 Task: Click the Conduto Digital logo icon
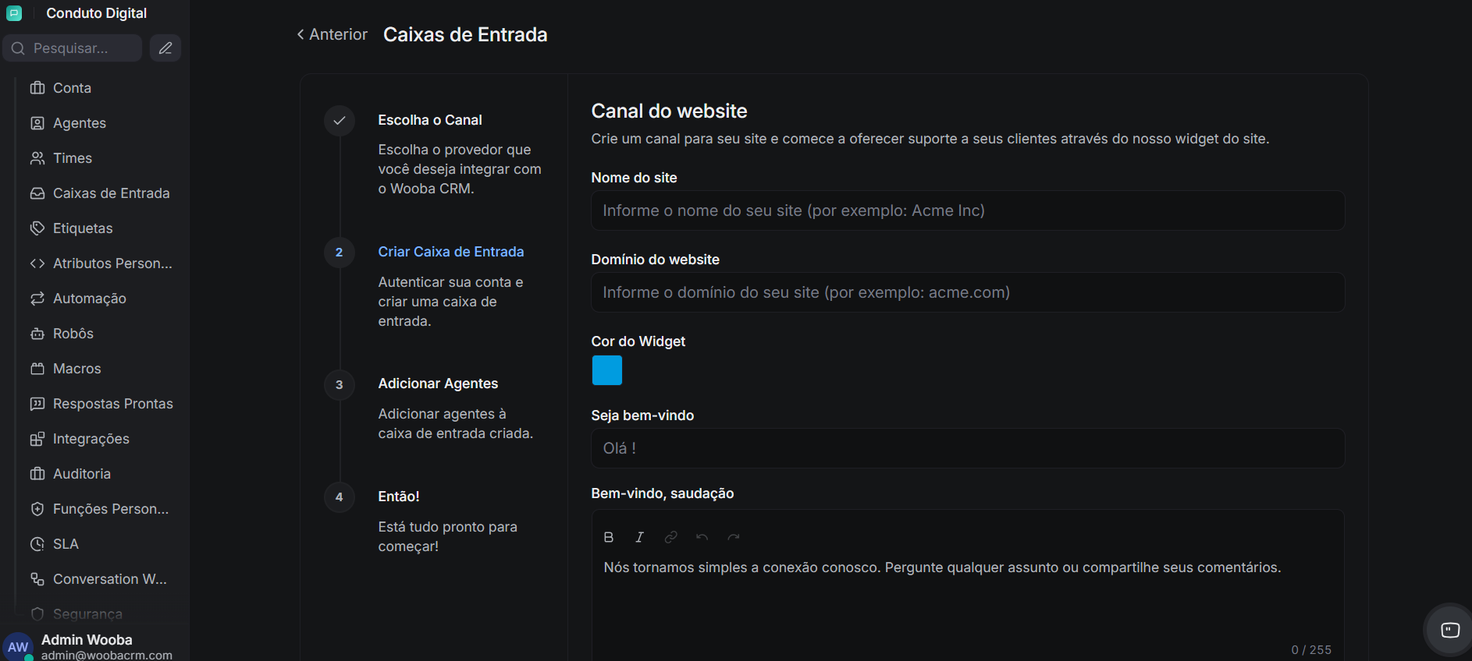coord(14,13)
